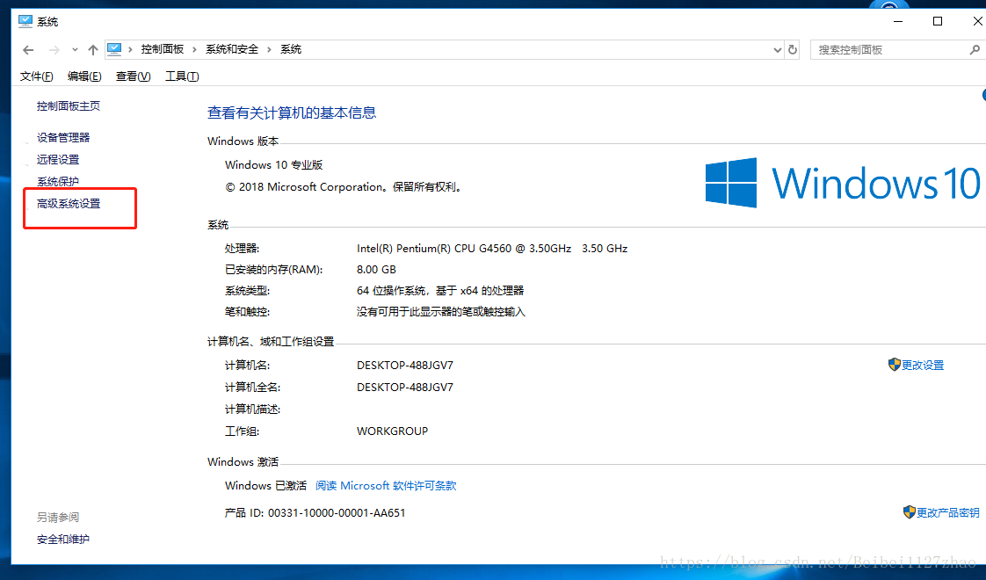Go back with the back arrow

pyautogui.click(x=28, y=50)
